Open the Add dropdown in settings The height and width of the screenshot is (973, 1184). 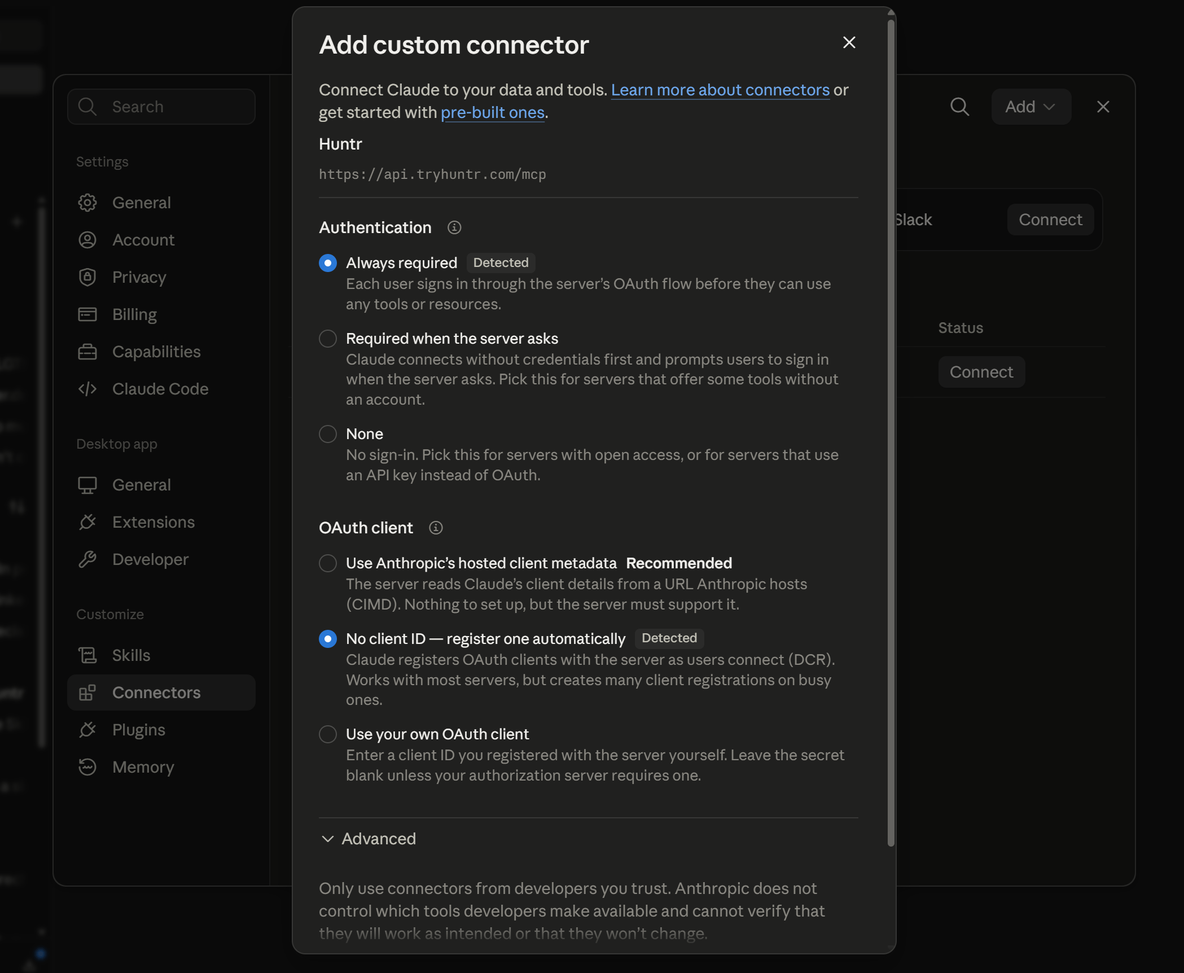point(1031,107)
